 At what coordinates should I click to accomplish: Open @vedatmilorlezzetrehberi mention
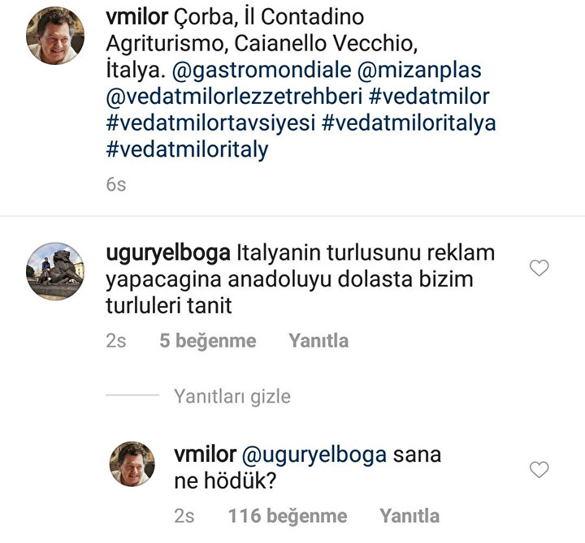pyautogui.click(x=234, y=97)
